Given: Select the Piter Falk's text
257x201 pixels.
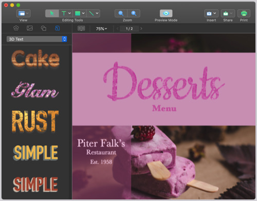Looking at the screenshot, I should [101, 143].
